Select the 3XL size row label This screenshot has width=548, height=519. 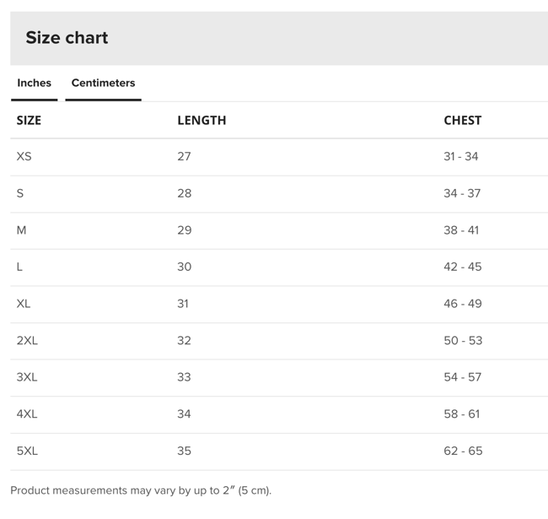pos(27,377)
